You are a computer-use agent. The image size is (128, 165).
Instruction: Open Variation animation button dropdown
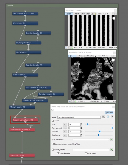pos(65,132)
